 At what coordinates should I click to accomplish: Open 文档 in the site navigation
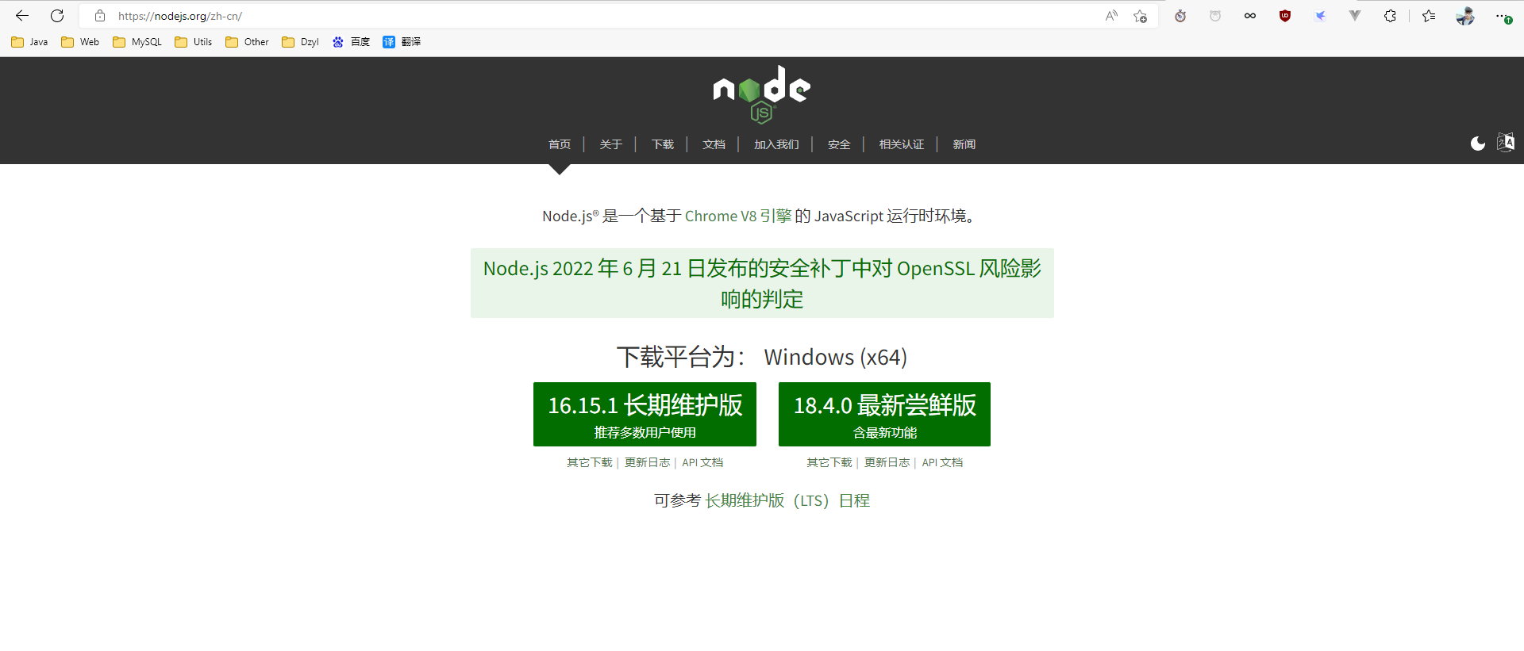point(714,144)
